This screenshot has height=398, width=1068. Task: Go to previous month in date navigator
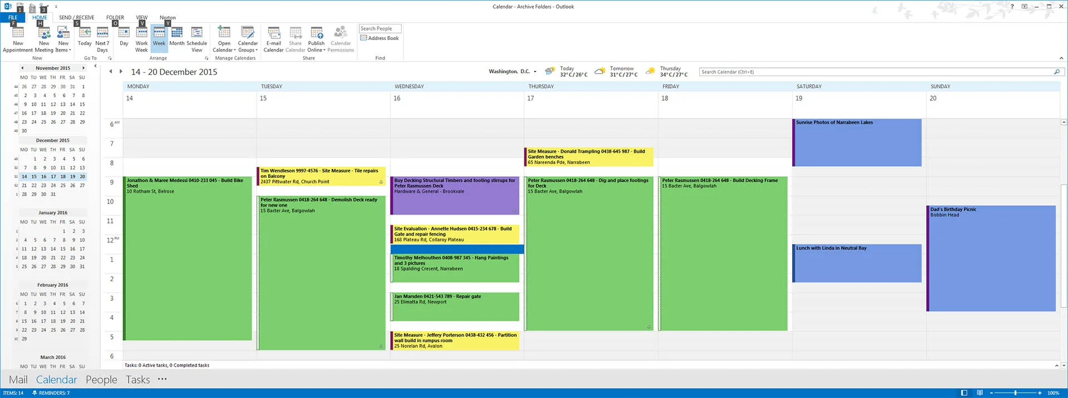22,68
